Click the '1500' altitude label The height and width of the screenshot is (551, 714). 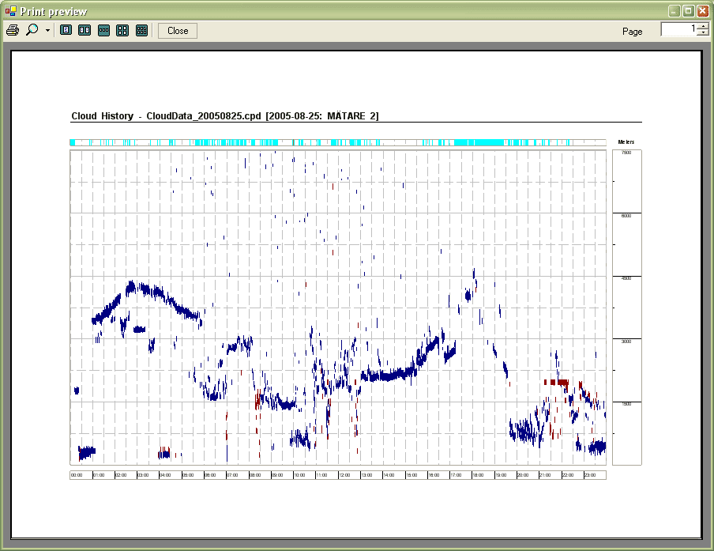pyautogui.click(x=626, y=404)
